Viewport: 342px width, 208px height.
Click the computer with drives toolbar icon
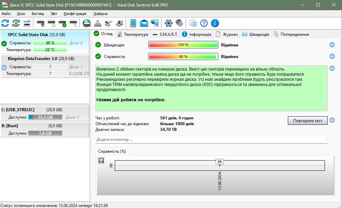pos(119,23)
